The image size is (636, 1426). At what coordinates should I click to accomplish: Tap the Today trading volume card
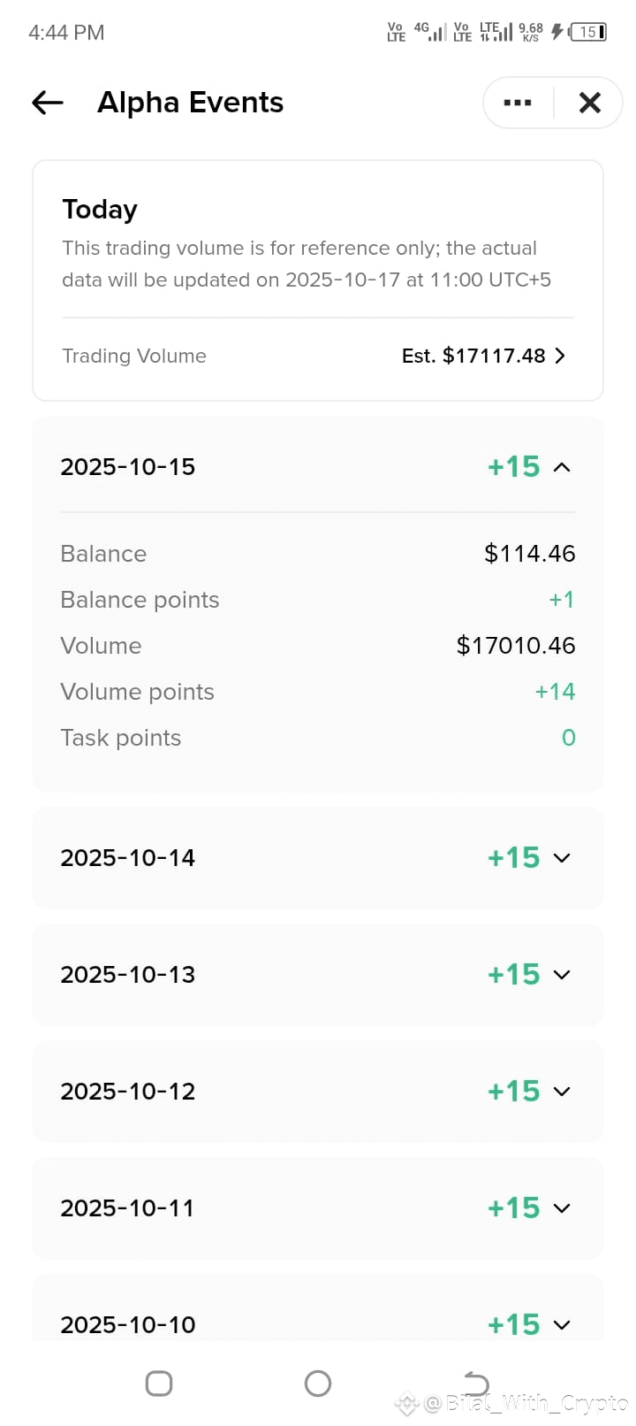[318, 280]
